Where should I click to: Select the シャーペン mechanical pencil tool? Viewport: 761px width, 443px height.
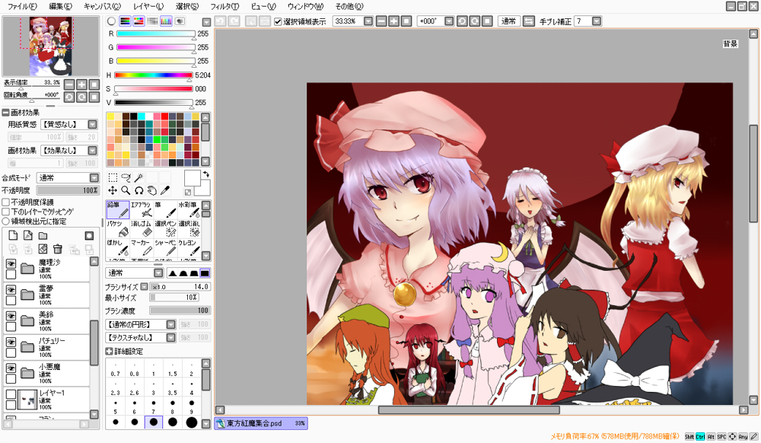(x=165, y=247)
